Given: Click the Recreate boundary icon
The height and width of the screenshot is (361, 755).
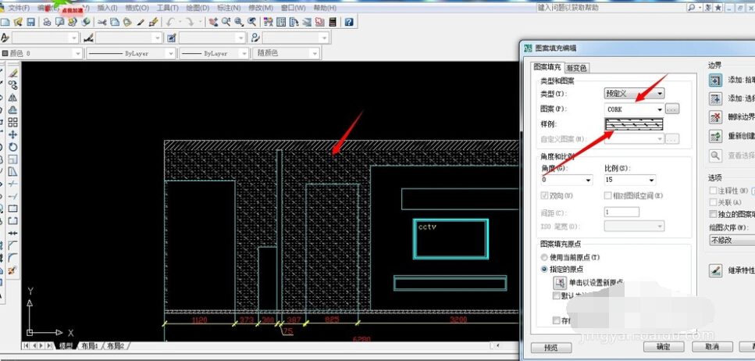Looking at the screenshot, I should 715,136.
